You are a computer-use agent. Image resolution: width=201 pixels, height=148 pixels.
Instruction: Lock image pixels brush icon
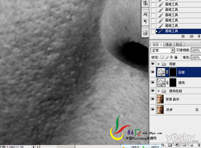point(166,57)
